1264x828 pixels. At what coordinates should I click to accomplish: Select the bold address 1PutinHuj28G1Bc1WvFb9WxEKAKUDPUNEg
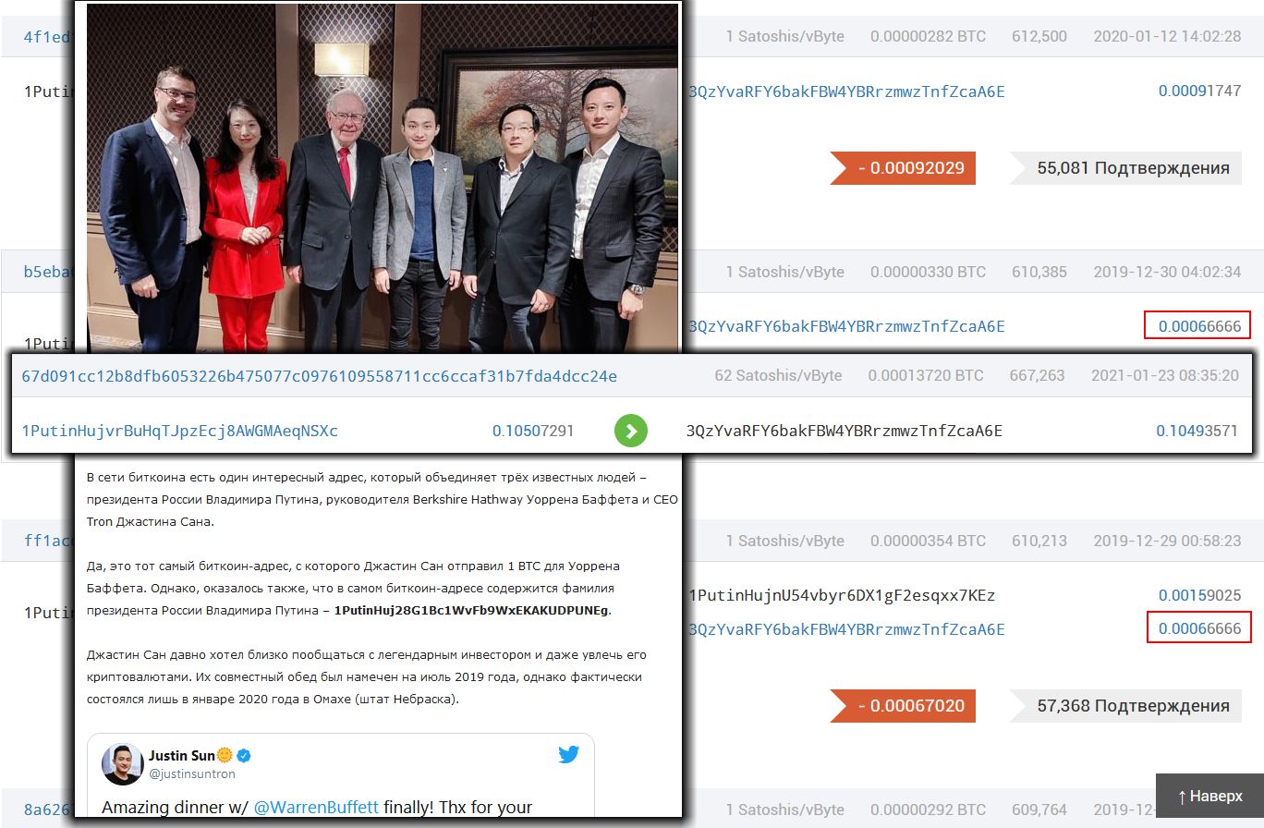click(471, 611)
